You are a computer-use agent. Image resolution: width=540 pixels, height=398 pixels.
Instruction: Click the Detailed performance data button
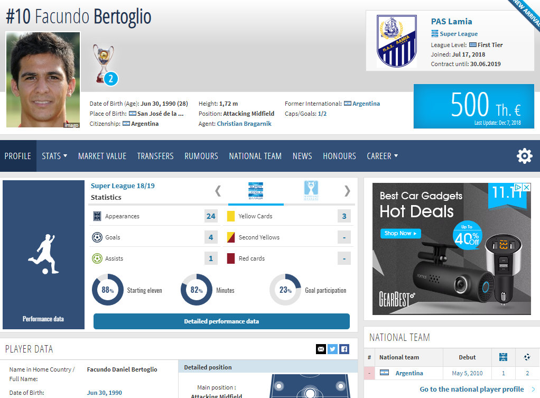[221, 321]
